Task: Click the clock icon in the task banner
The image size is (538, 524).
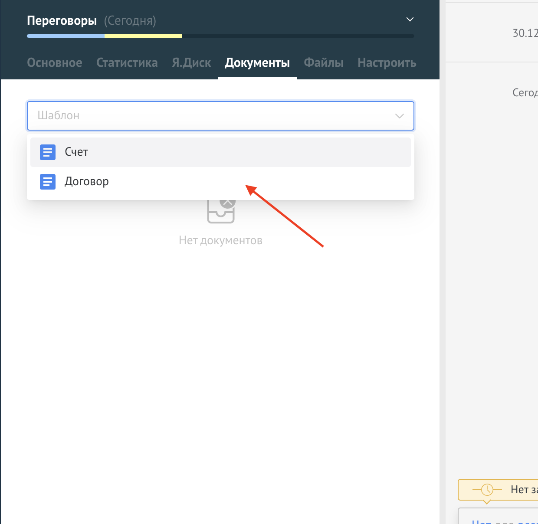Action: (487, 490)
